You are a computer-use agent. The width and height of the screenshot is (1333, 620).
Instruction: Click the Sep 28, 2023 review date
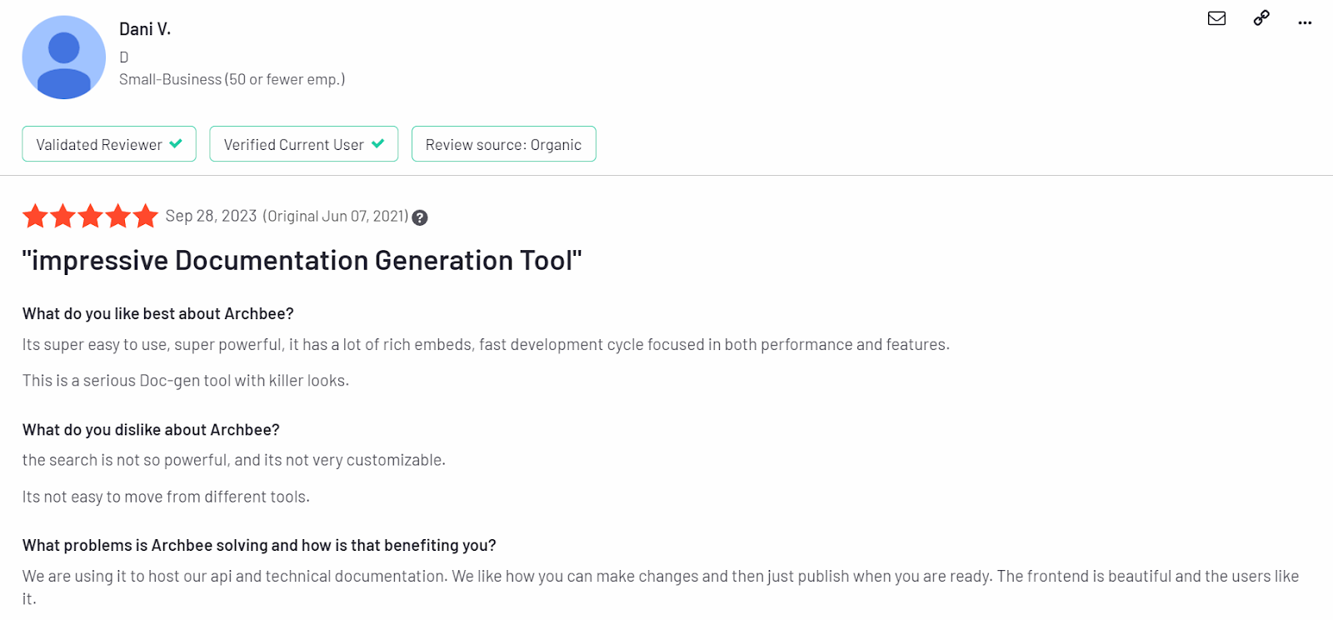click(211, 216)
